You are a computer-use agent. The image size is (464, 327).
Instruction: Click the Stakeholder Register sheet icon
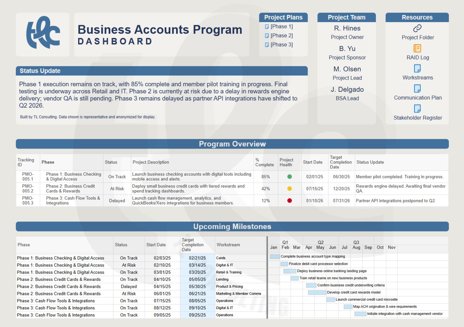coord(417,108)
